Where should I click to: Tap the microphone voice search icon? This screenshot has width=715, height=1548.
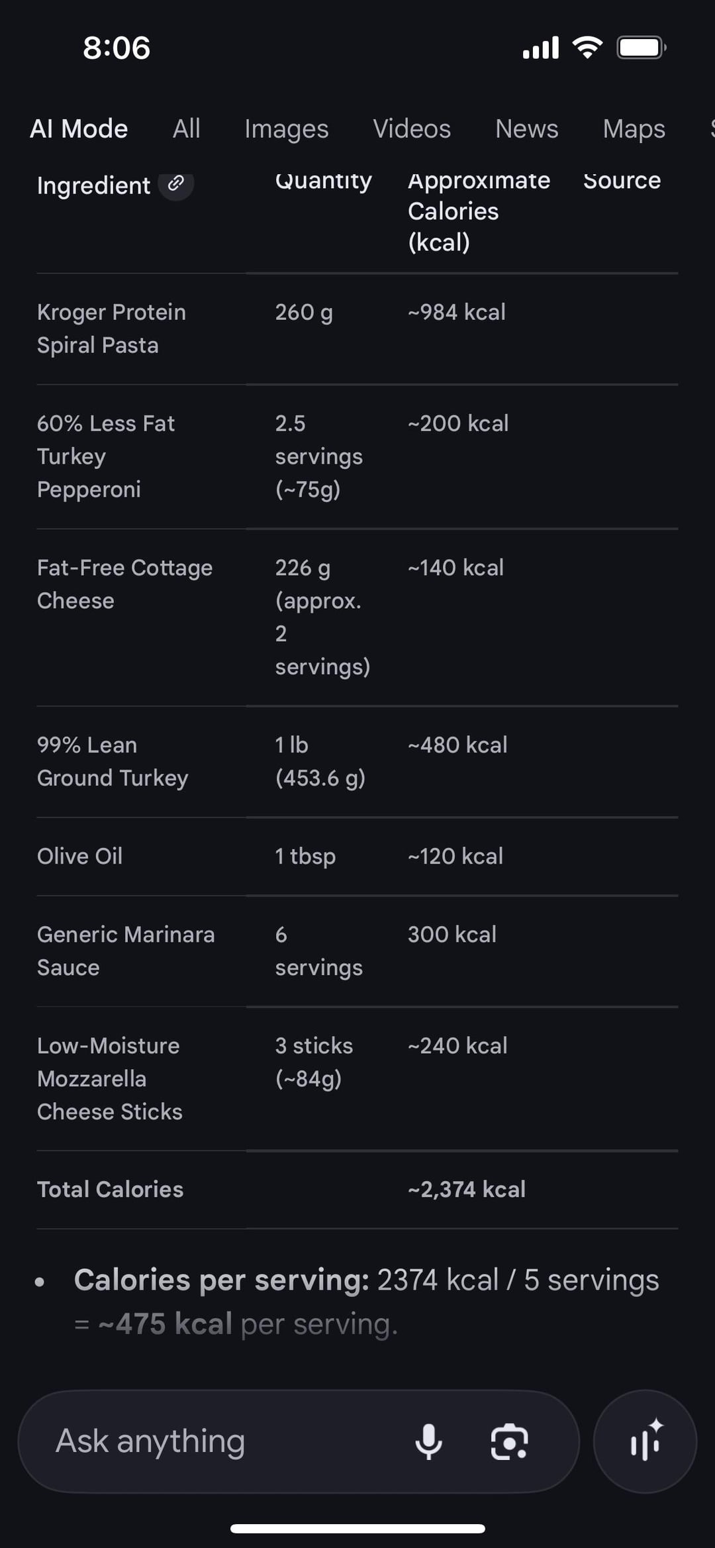tap(428, 1441)
